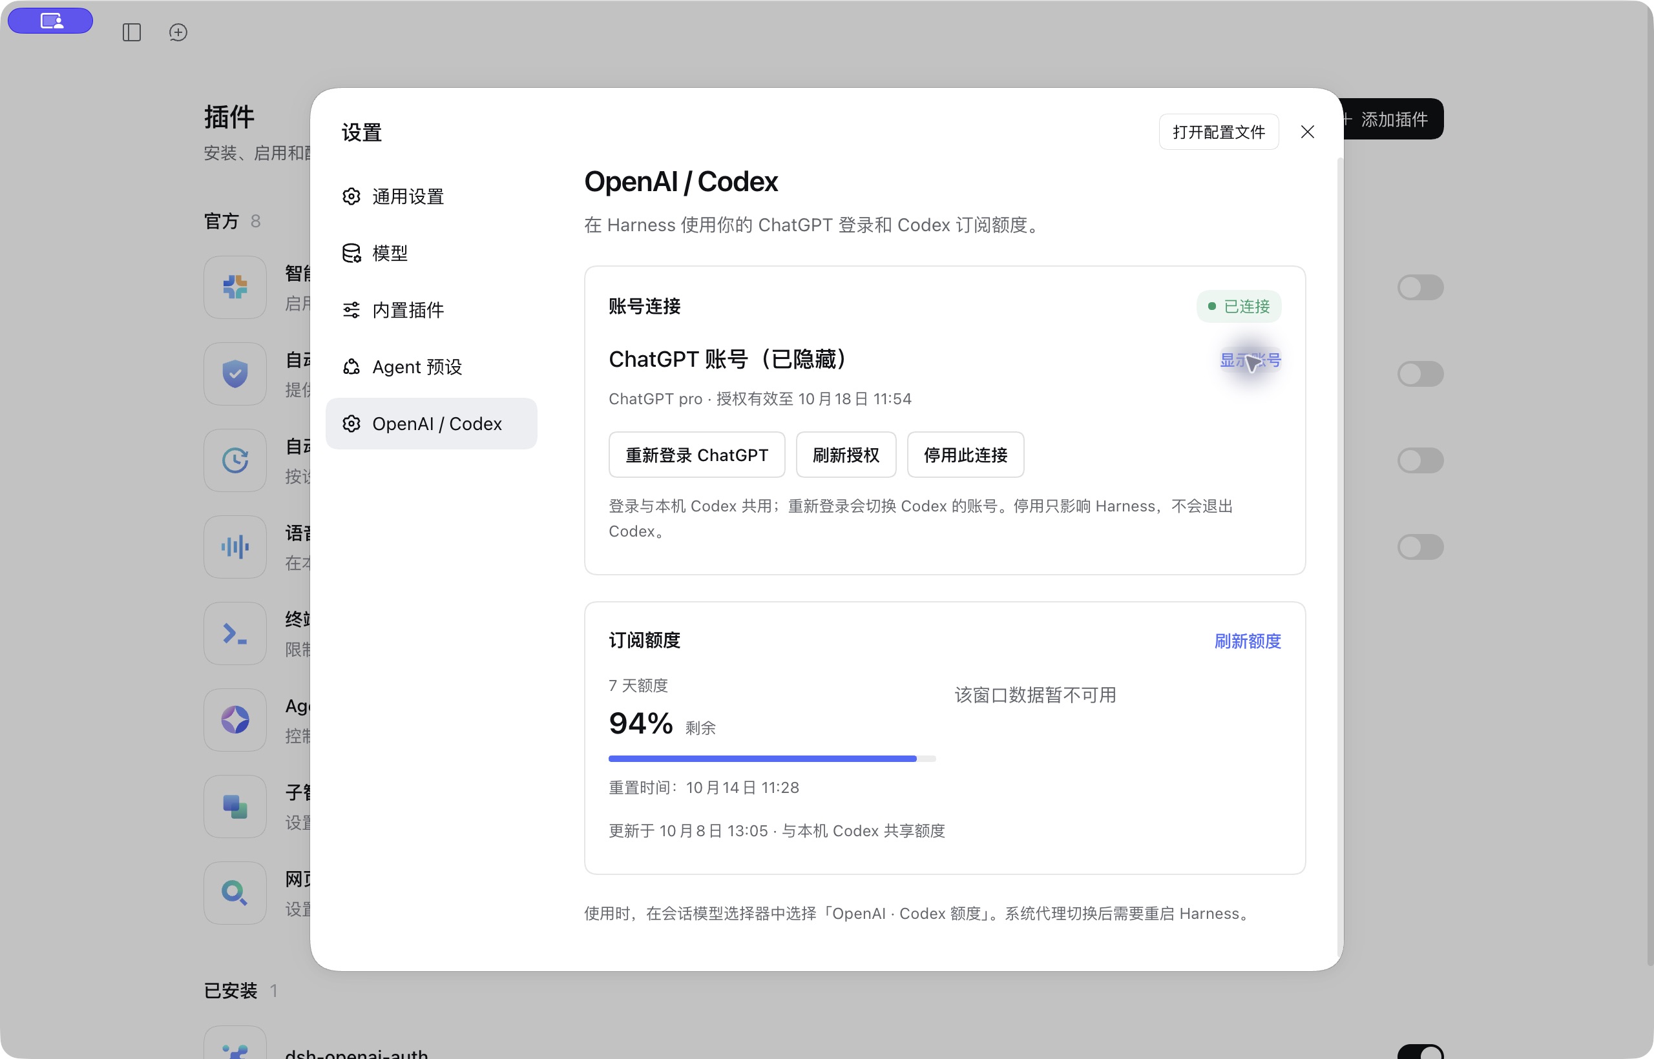
Task: Click the purple screen-share icon at top left
Action: pos(50,21)
